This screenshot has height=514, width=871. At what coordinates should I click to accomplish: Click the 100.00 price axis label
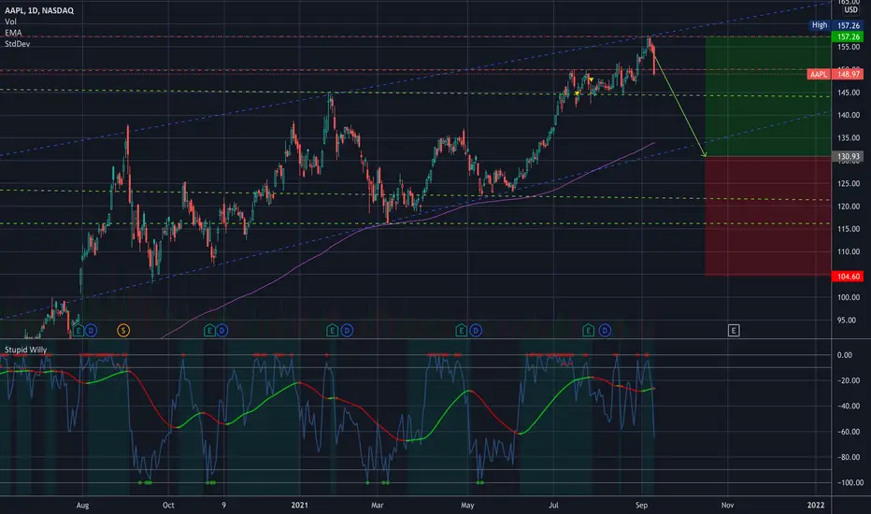[849, 297]
